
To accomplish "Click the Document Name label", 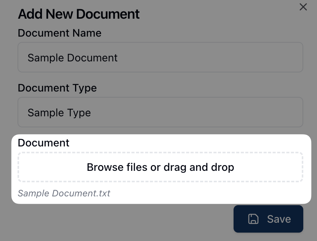I will point(59,33).
